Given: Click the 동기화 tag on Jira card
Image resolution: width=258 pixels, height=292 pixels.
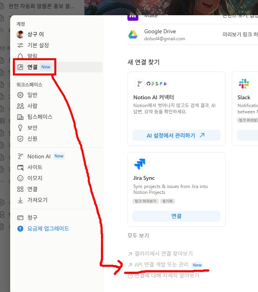Looking at the screenshot, I should 167,201.
